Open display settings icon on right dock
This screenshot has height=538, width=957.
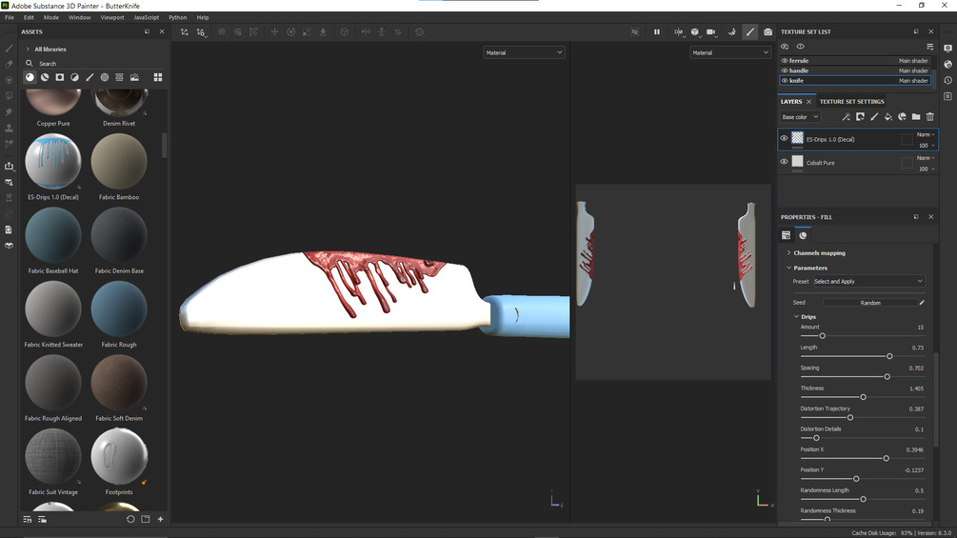coord(947,49)
